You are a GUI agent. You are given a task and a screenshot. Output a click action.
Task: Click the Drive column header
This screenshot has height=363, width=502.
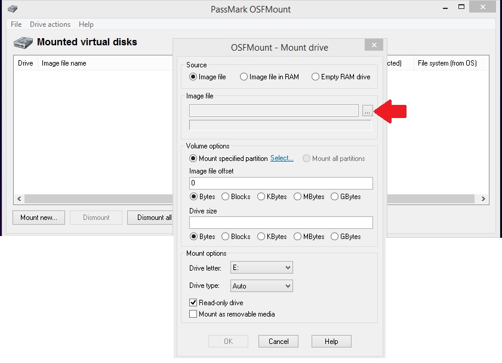[x=26, y=63]
